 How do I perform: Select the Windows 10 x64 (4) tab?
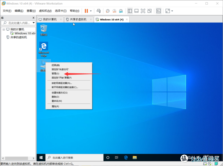(x=111, y=20)
